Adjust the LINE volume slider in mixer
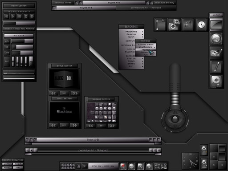This screenshot has width=228, height=171. pyautogui.click(x=22, y=53)
